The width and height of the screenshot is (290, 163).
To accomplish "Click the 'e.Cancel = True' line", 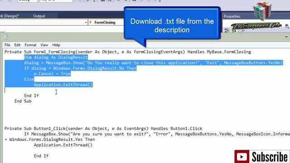I will [x=52, y=74].
